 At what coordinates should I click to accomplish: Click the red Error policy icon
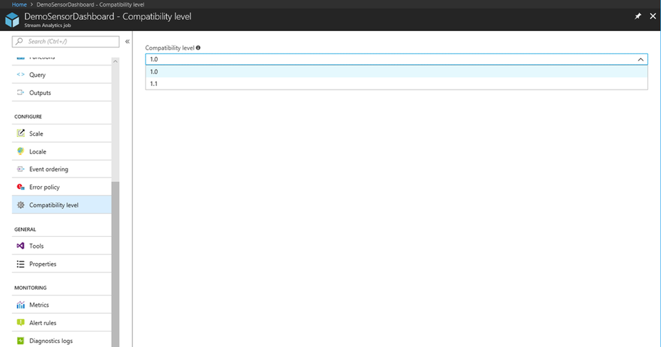pyautogui.click(x=21, y=186)
